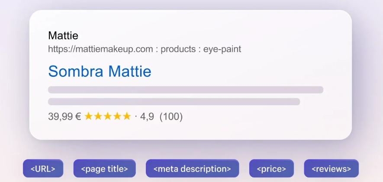Select the "products" segment of the URL

[x=178, y=49]
